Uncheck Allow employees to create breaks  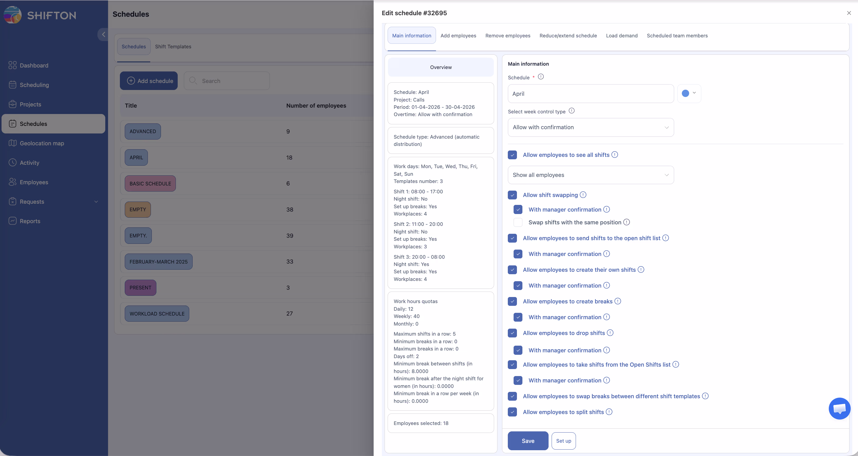[x=512, y=301]
